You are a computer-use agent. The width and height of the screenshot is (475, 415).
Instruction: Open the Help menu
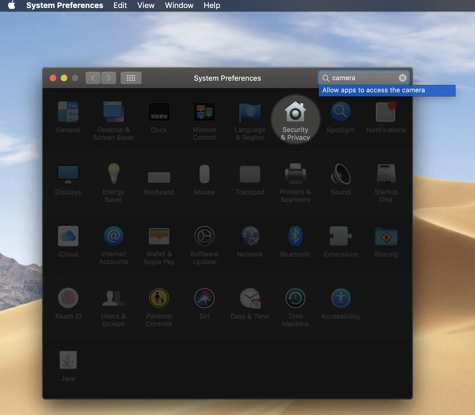pyautogui.click(x=212, y=6)
